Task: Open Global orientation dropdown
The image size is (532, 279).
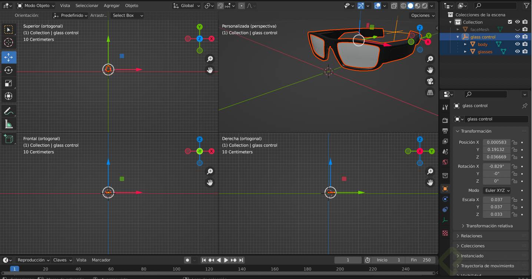Action: (x=187, y=6)
